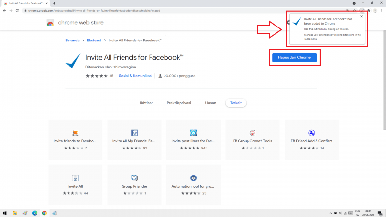Viewport: 386px width, 217px height.
Task: Click FB Friend Add & Confirm title
Action: [x=311, y=141]
